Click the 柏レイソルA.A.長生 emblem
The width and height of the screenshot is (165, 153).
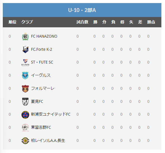coord(25,141)
